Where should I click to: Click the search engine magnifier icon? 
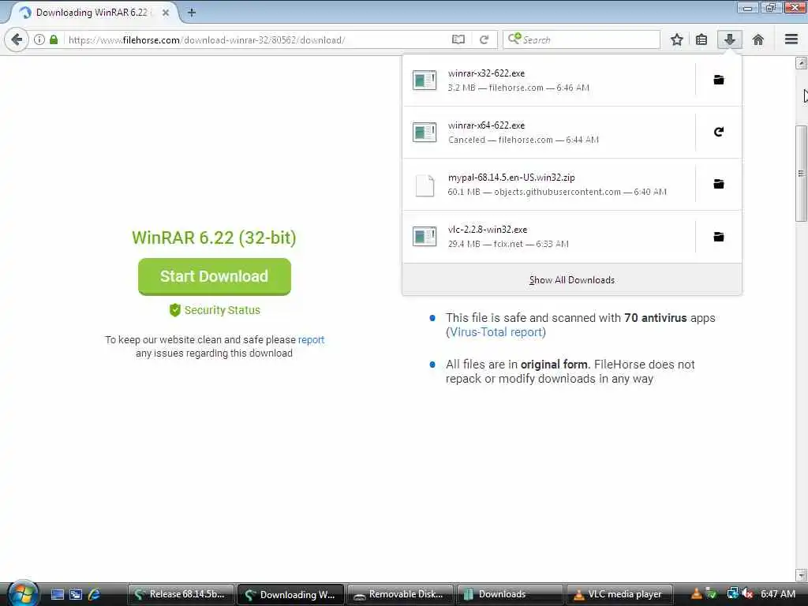pyautogui.click(x=514, y=39)
